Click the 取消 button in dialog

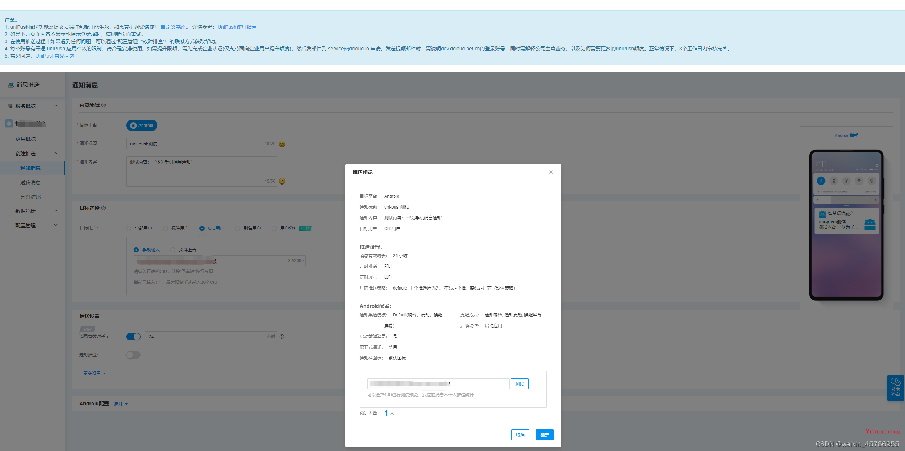pos(520,435)
